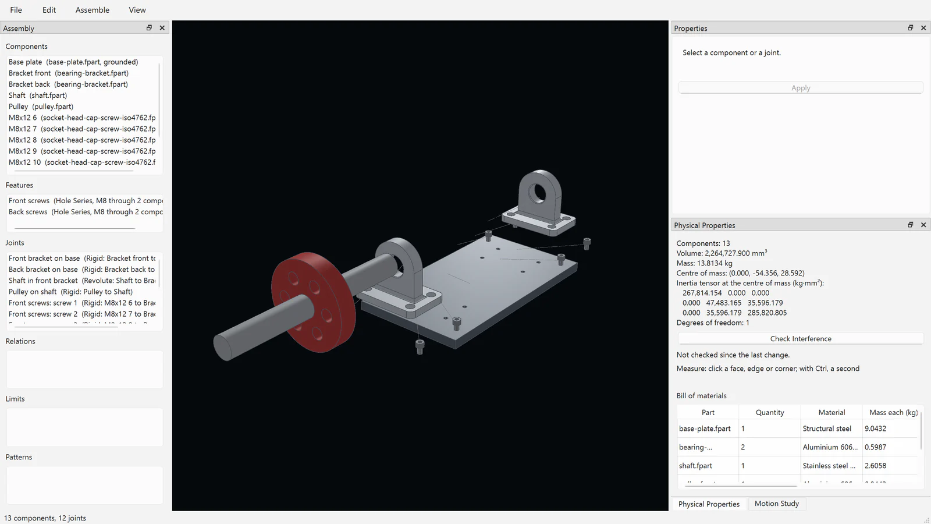Select the base-plate.fpart row in Bill of materials

click(798, 429)
